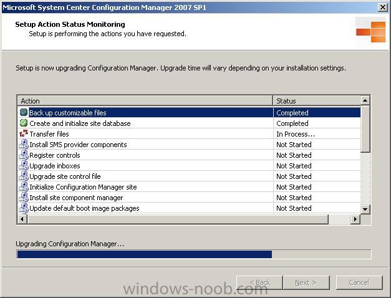Click the scroll down arrow of the action list
Image resolution: width=391 pixels, height=298 pixels.
pyautogui.click(x=365, y=209)
